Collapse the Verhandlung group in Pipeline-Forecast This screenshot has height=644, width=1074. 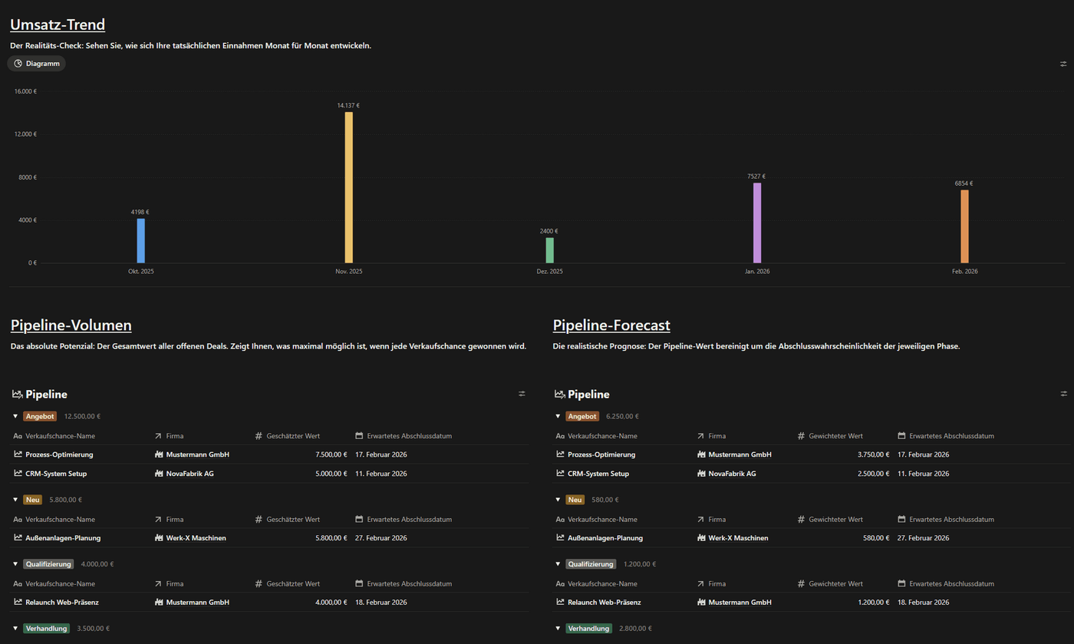click(x=558, y=629)
